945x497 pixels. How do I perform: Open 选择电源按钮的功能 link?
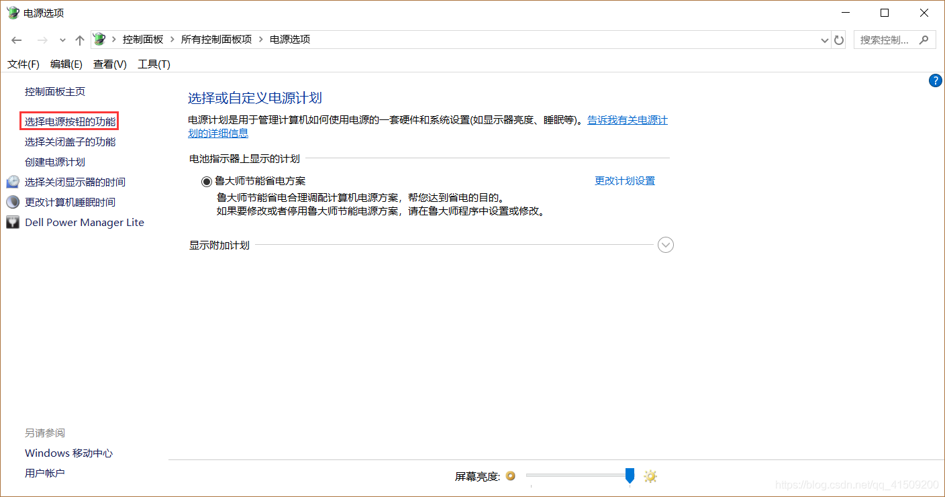(70, 122)
